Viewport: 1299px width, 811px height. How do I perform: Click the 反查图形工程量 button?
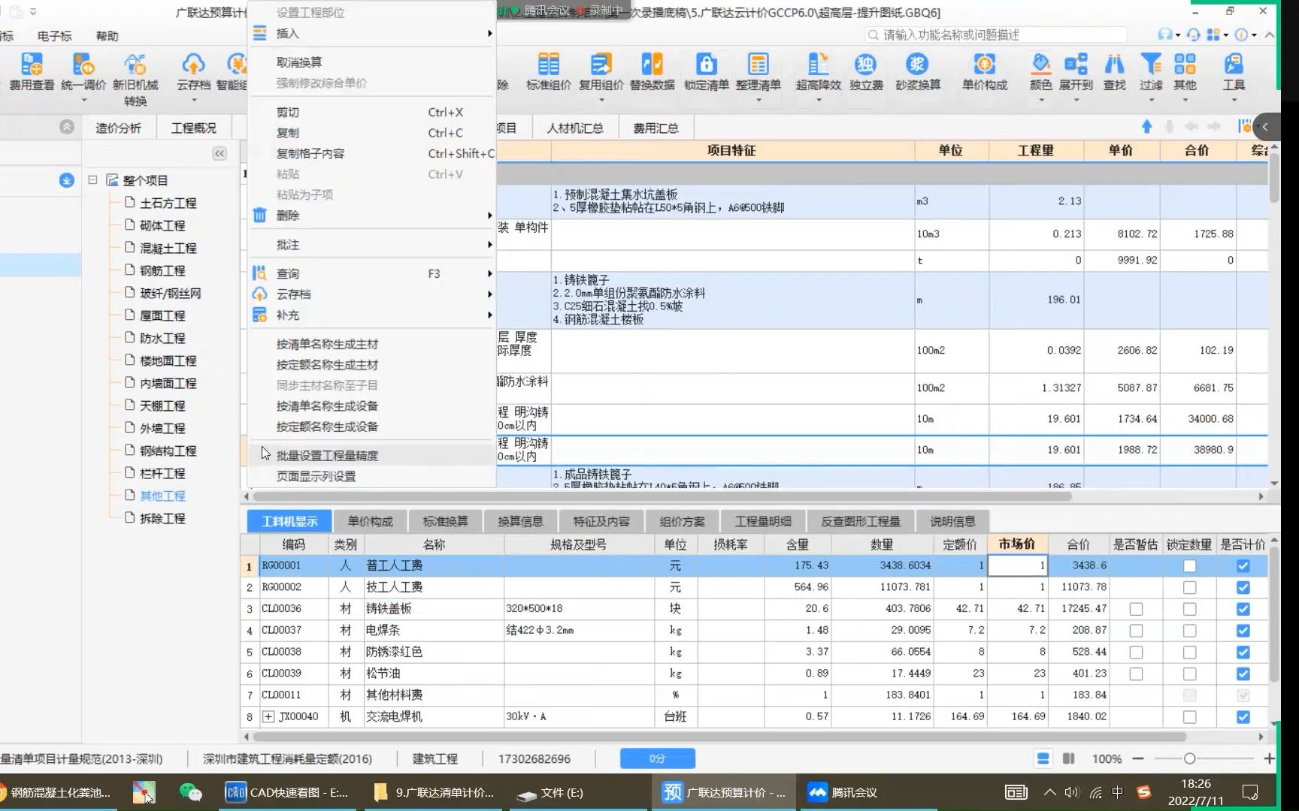[x=859, y=520]
